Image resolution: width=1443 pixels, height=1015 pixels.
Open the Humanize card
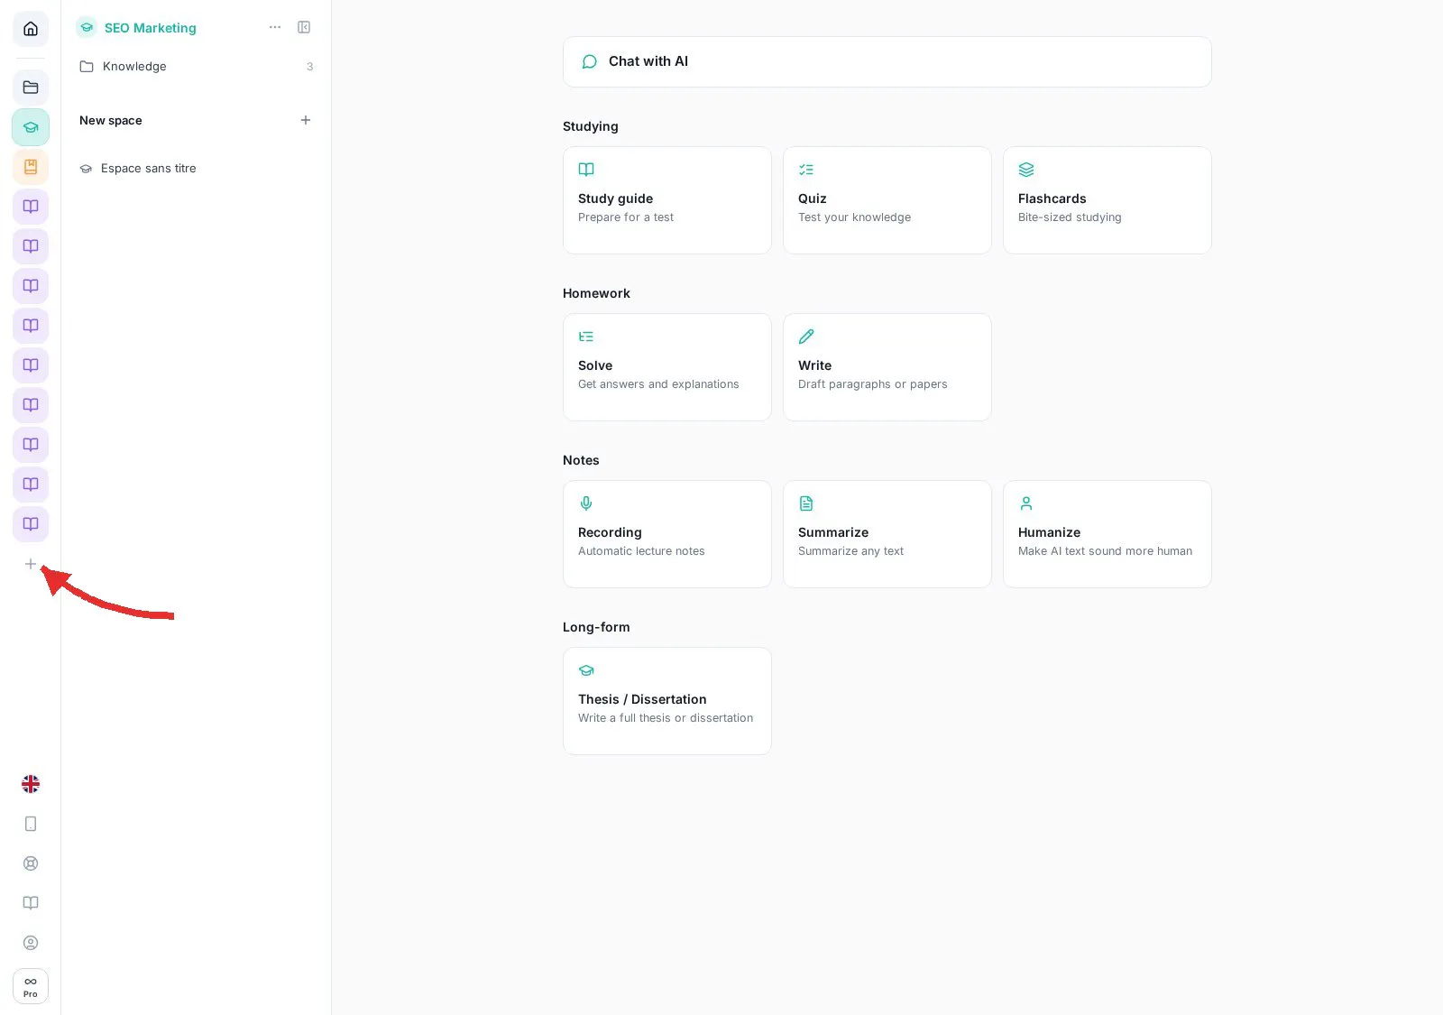pos(1108,534)
